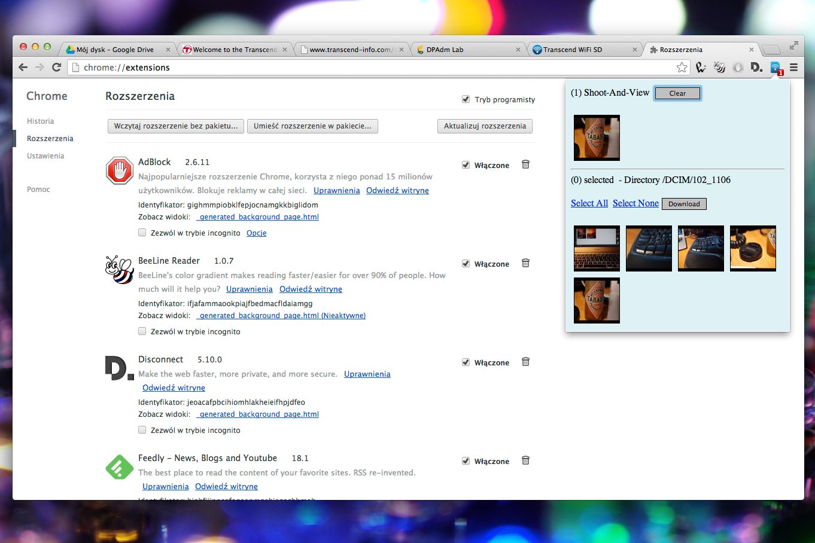Viewport: 815px width, 543px height.
Task: Click the Aktualizuj rozszerzenia button
Action: pyautogui.click(x=485, y=126)
